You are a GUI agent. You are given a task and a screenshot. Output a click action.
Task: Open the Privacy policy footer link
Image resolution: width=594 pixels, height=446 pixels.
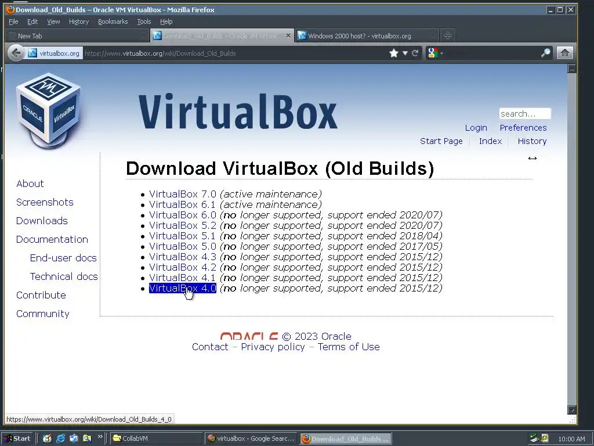[x=273, y=347]
